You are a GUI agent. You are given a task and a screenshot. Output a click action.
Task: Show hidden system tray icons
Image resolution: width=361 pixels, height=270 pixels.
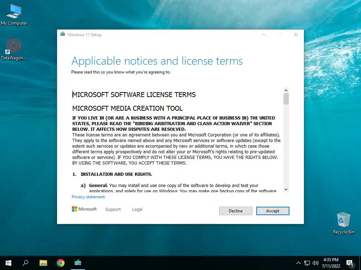(x=298, y=263)
